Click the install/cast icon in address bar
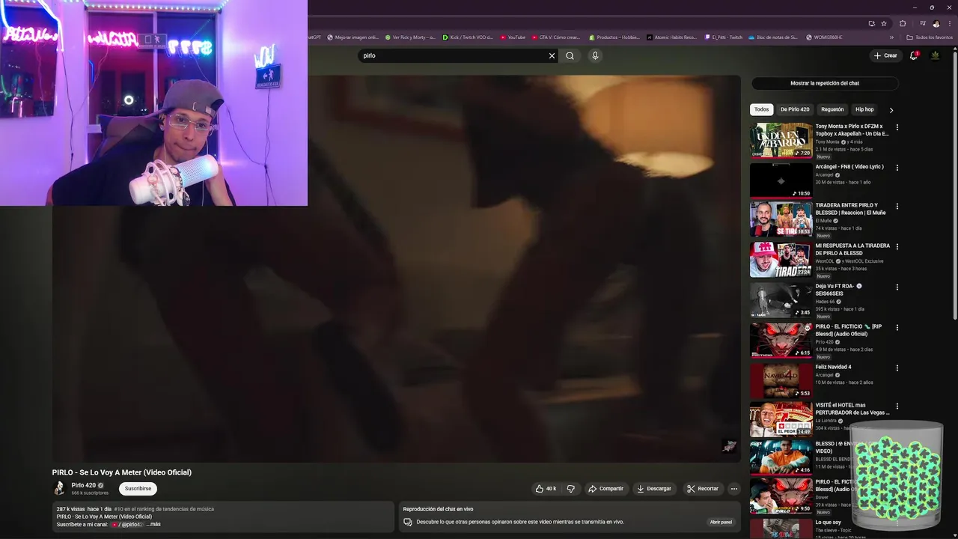Viewport: 958px width, 539px height. (871, 23)
